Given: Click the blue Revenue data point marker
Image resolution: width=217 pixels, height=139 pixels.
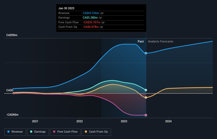Looking at the screenshot, I should [146, 53].
